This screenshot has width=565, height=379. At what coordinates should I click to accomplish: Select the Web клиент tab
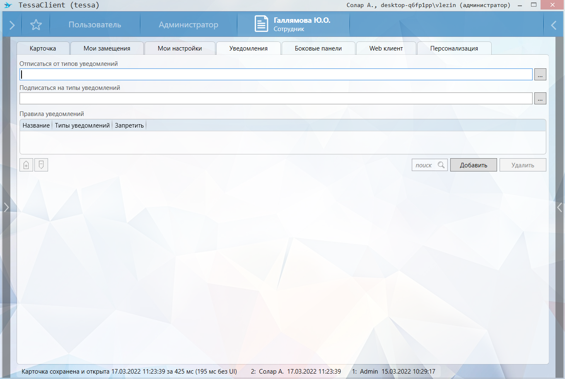point(386,48)
